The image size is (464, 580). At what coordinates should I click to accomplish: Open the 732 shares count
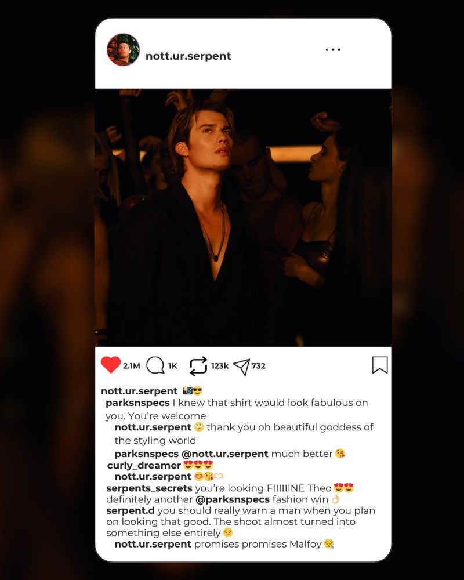(x=258, y=366)
